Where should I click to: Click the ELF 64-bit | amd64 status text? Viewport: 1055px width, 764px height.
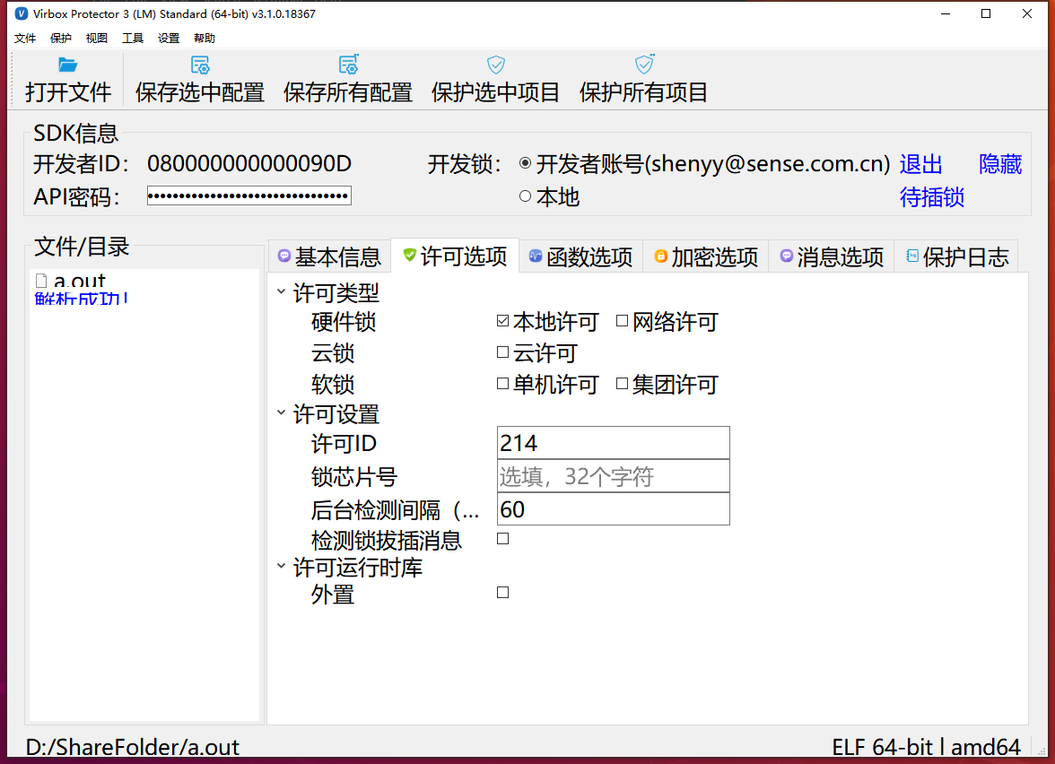926,747
